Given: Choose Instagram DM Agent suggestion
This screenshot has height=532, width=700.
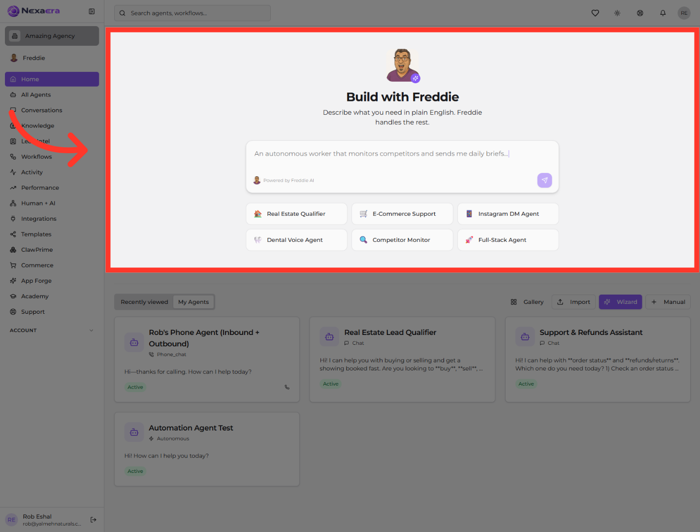Looking at the screenshot, I should click(x=508, y=214).
